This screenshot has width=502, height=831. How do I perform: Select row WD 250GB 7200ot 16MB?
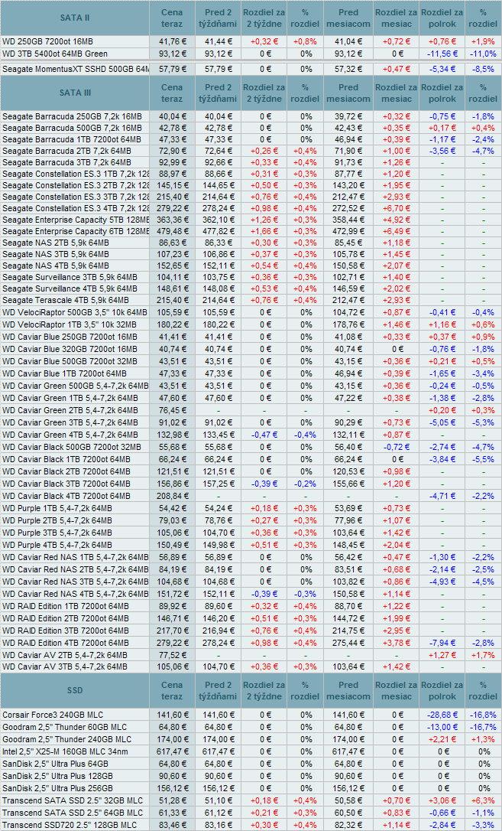[x=251, y=41]
